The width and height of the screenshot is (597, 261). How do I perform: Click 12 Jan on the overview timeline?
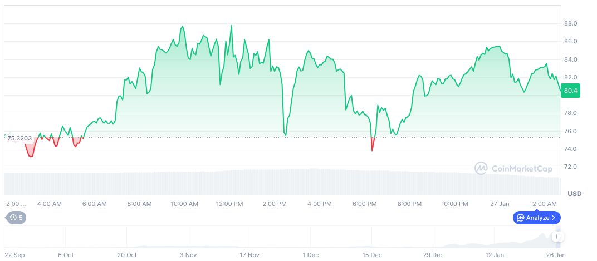495,255
